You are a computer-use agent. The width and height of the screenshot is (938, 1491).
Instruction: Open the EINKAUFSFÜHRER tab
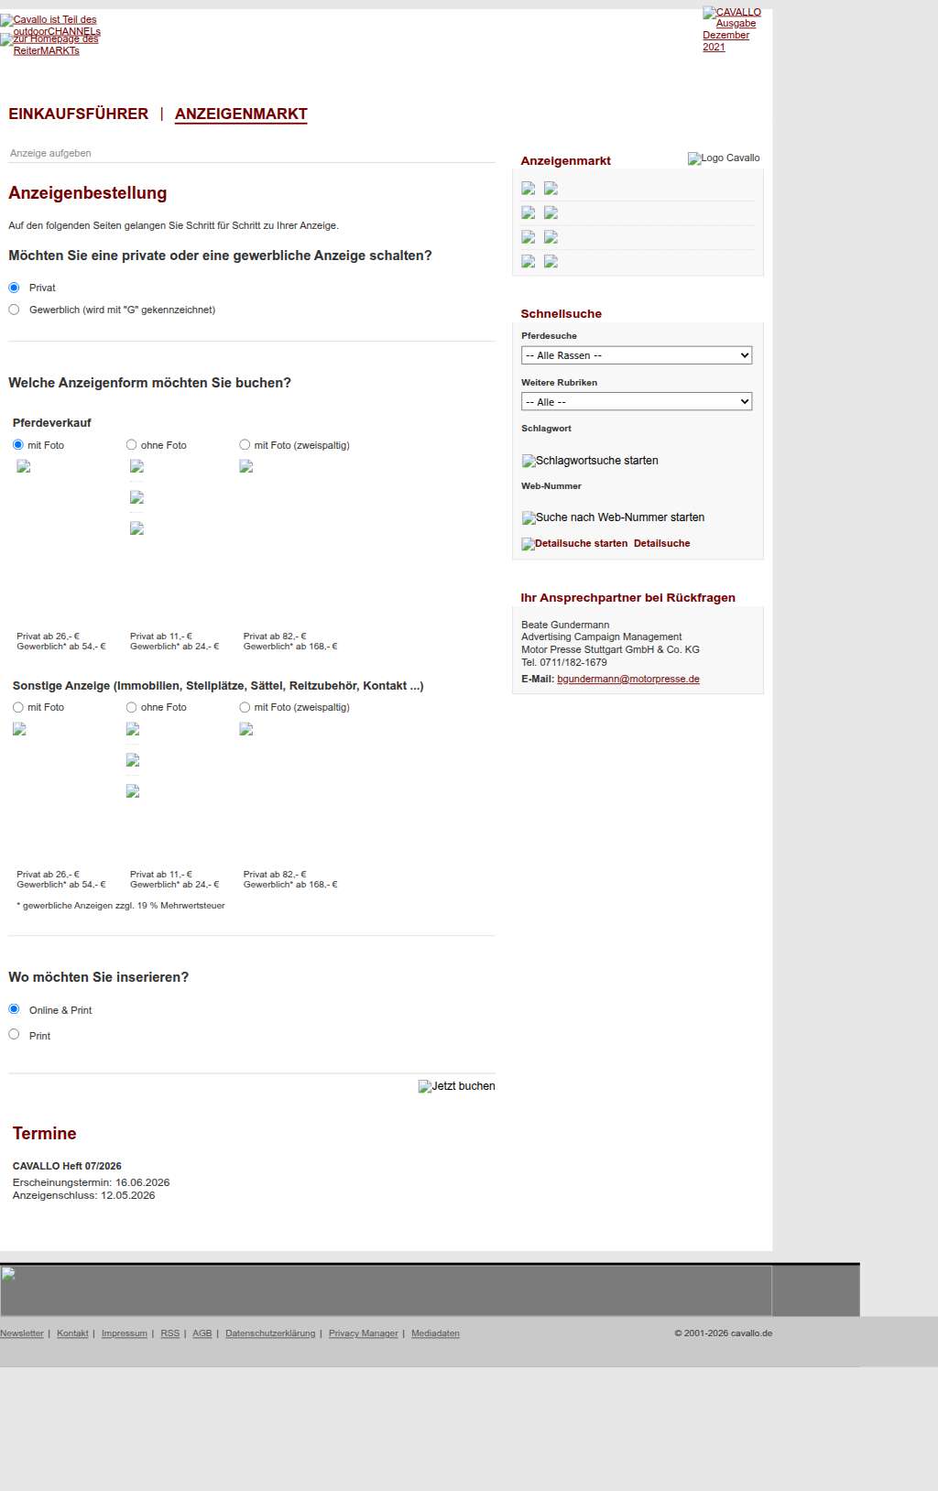[78, 114]
